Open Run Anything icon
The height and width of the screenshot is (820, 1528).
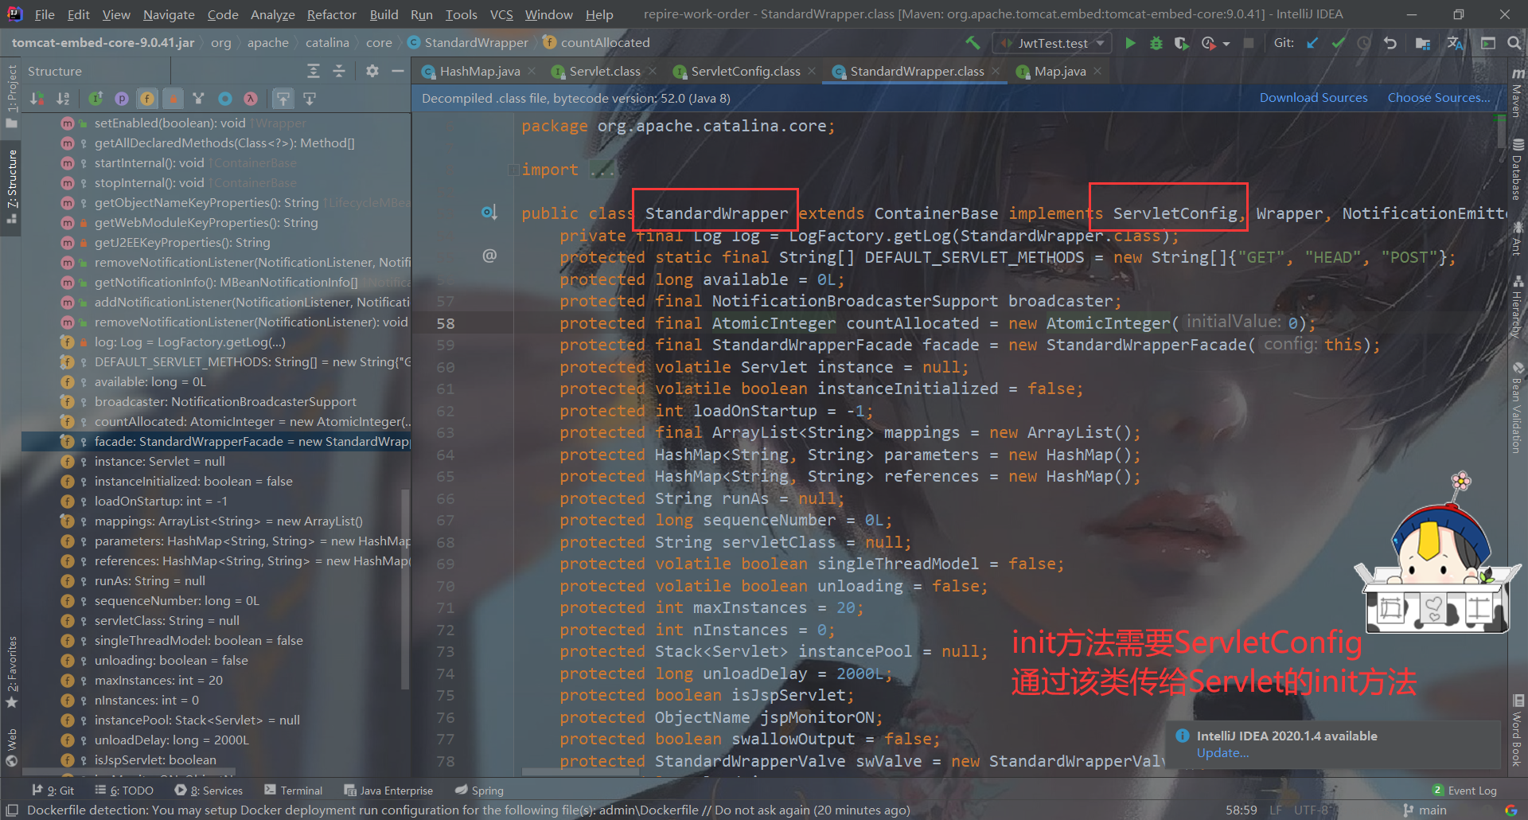click(x=1488, y=43)
